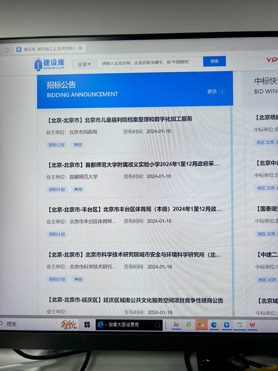Click a 地区:北京 link in the winning bids panel
Screen dimensions: 278x371
(266, 142)
